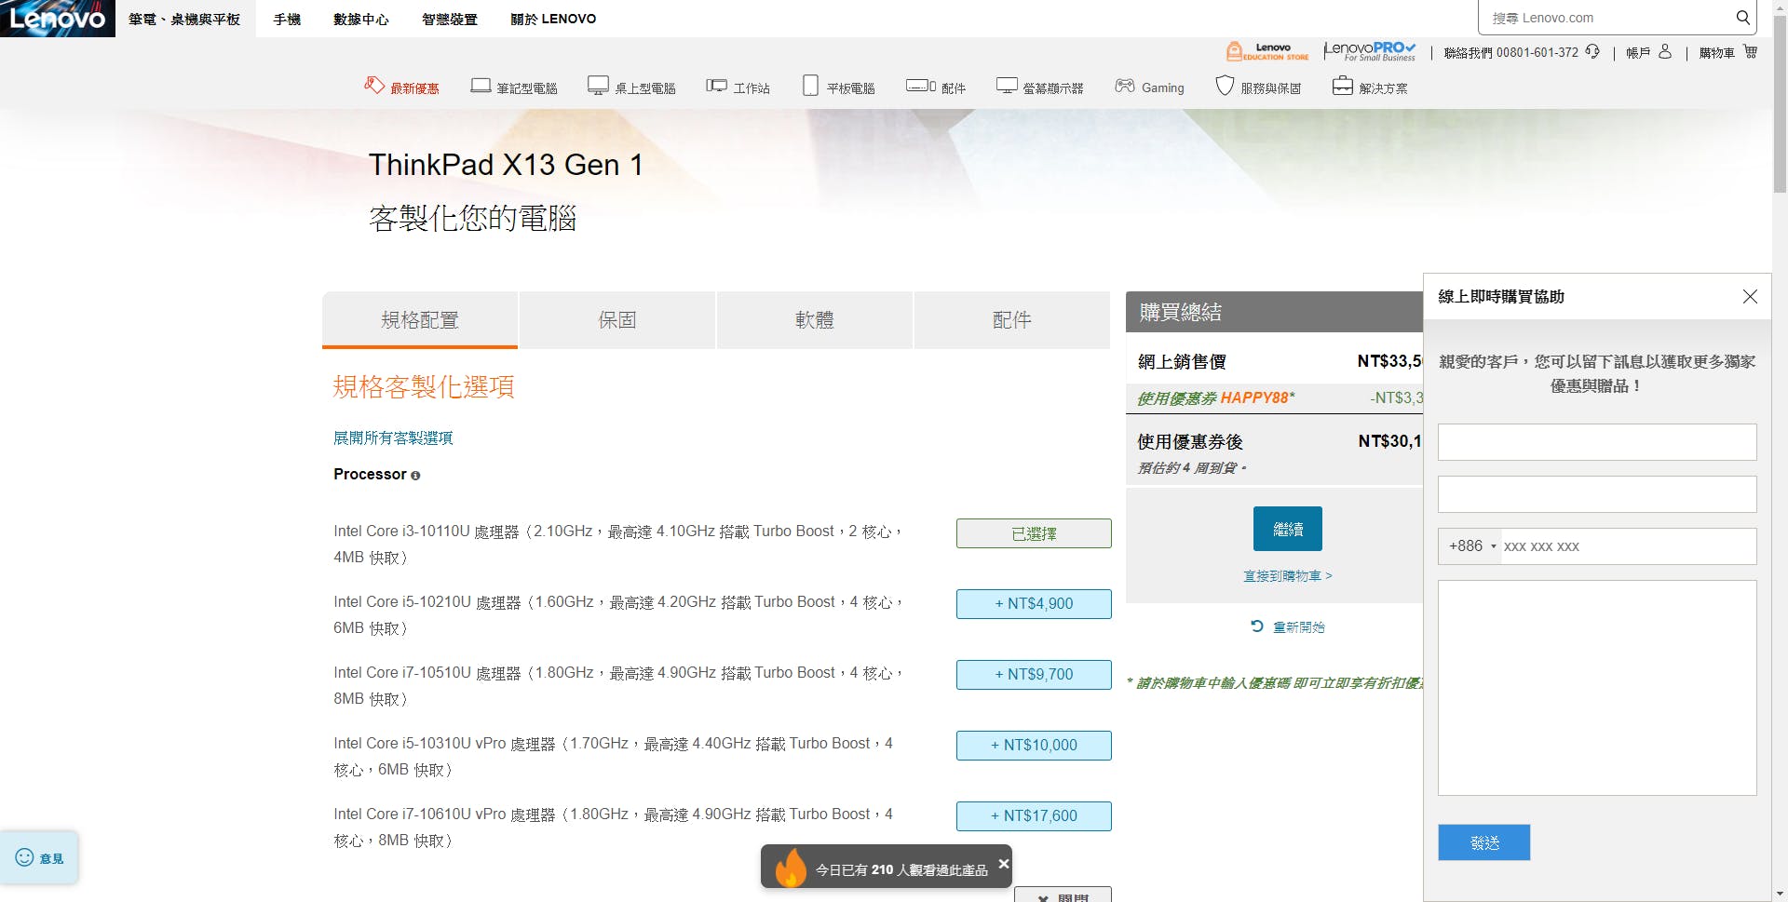1788x902 pixels.
Task: Click the search magnifier icon
Action: (x=1742, y=18)
